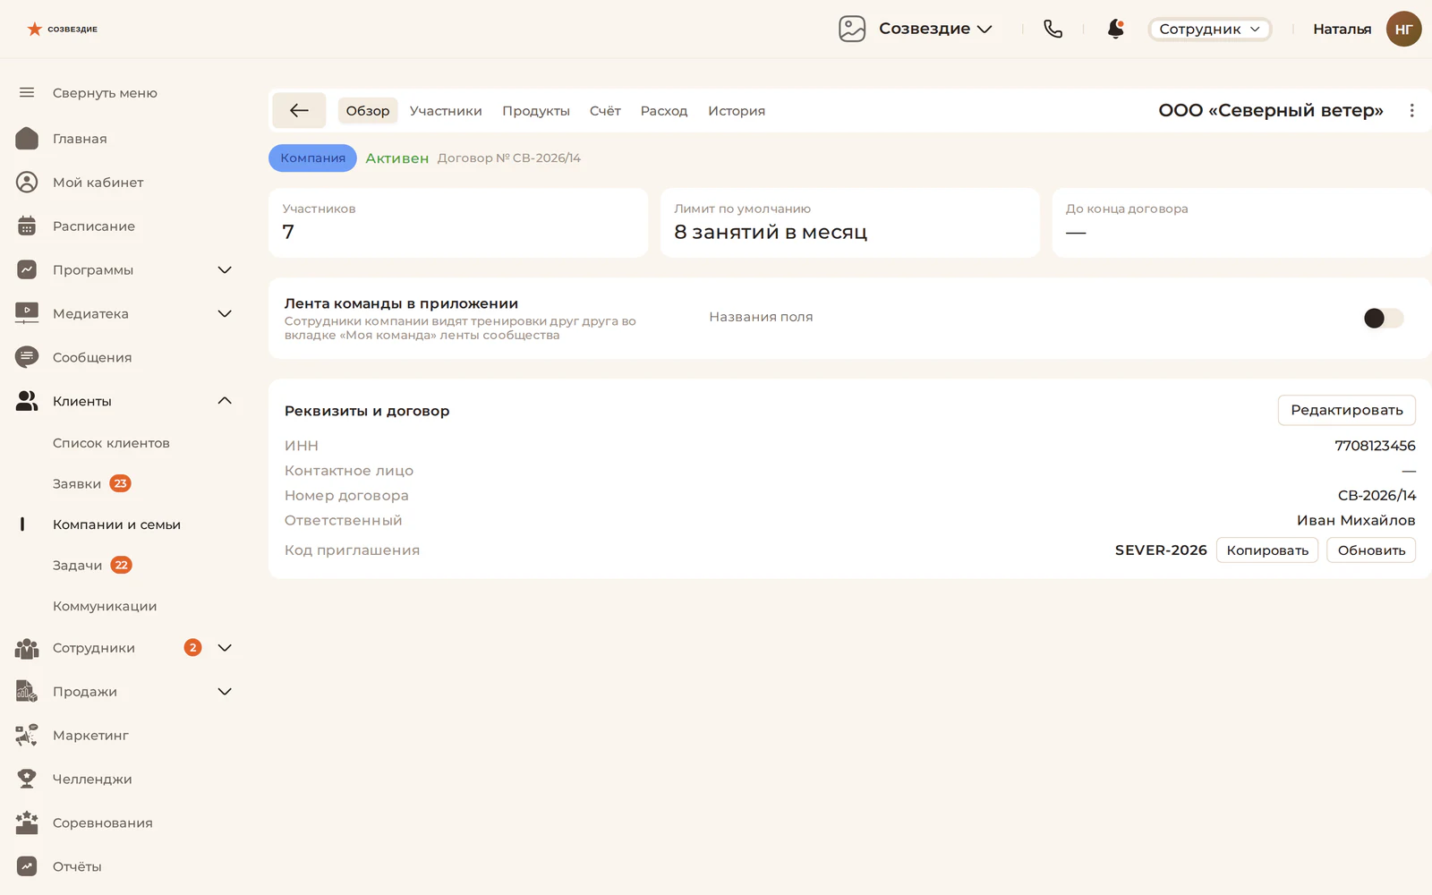Expand the Медиатека menu section

(x=225, y=313)
